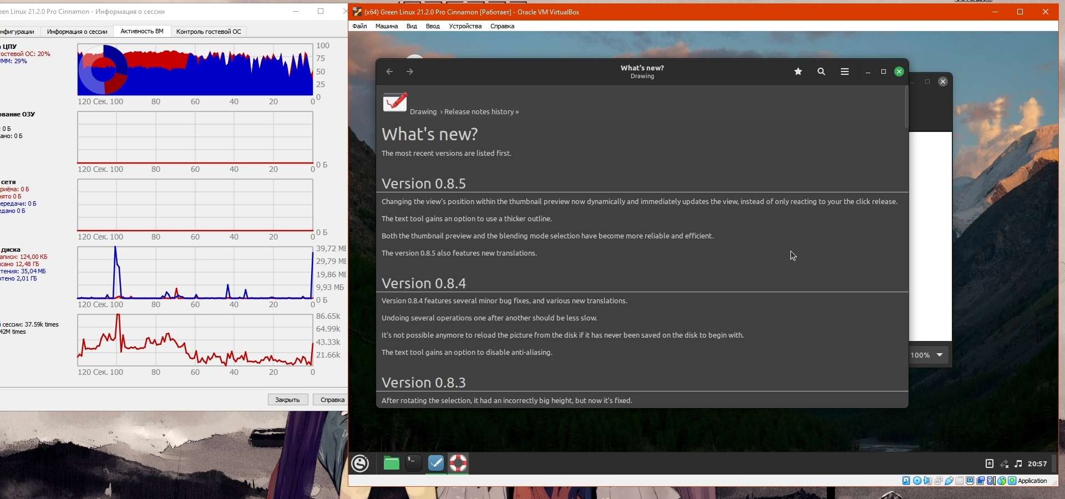
Task: Open the Машина menu
Action: pos(387,26)
